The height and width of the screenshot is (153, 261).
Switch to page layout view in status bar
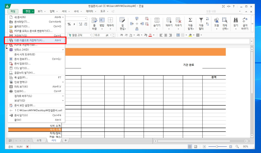195,146
